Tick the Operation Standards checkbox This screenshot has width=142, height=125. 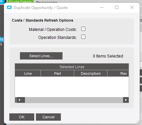tap(83, 37)
